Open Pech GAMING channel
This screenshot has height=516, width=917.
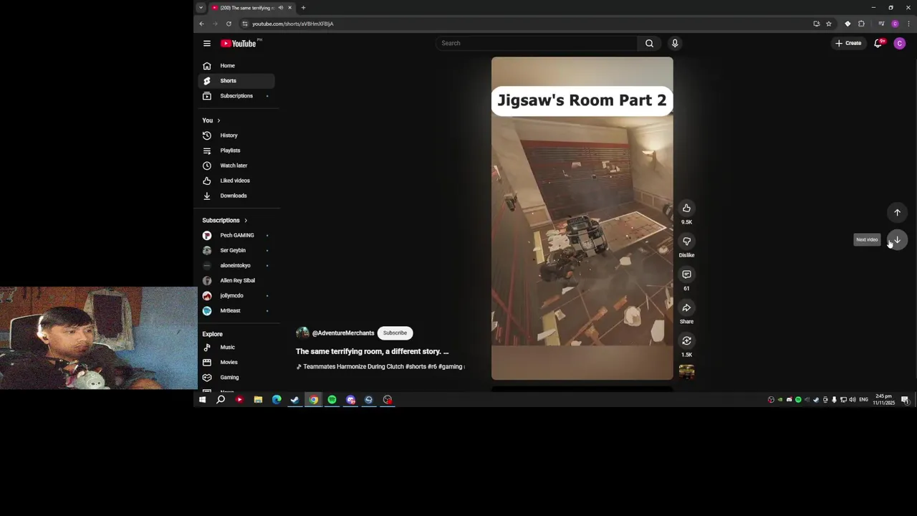pyautogui.click(x=236, y=235)
